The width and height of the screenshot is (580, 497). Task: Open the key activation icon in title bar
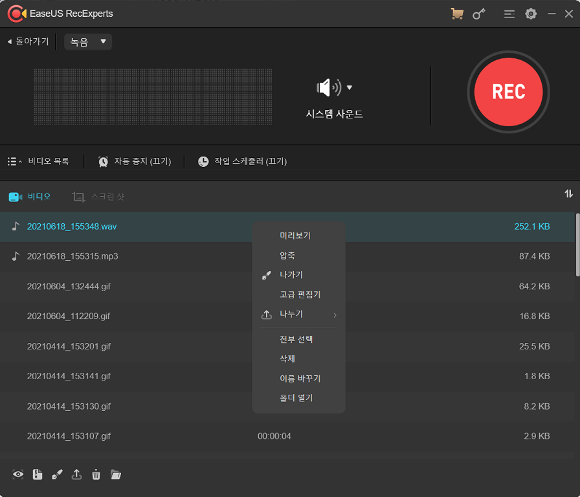click(x=478, y=14)
